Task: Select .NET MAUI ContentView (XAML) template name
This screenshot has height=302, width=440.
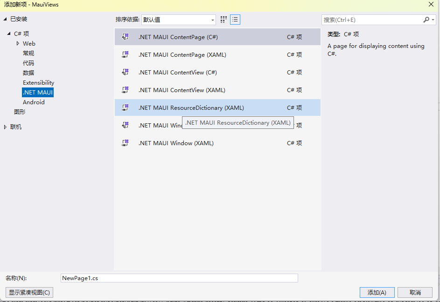Action: click(182, 90)
